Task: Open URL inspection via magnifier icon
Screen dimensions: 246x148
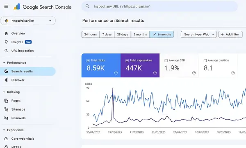Action: pyautogui.click(x=6, y=51)
